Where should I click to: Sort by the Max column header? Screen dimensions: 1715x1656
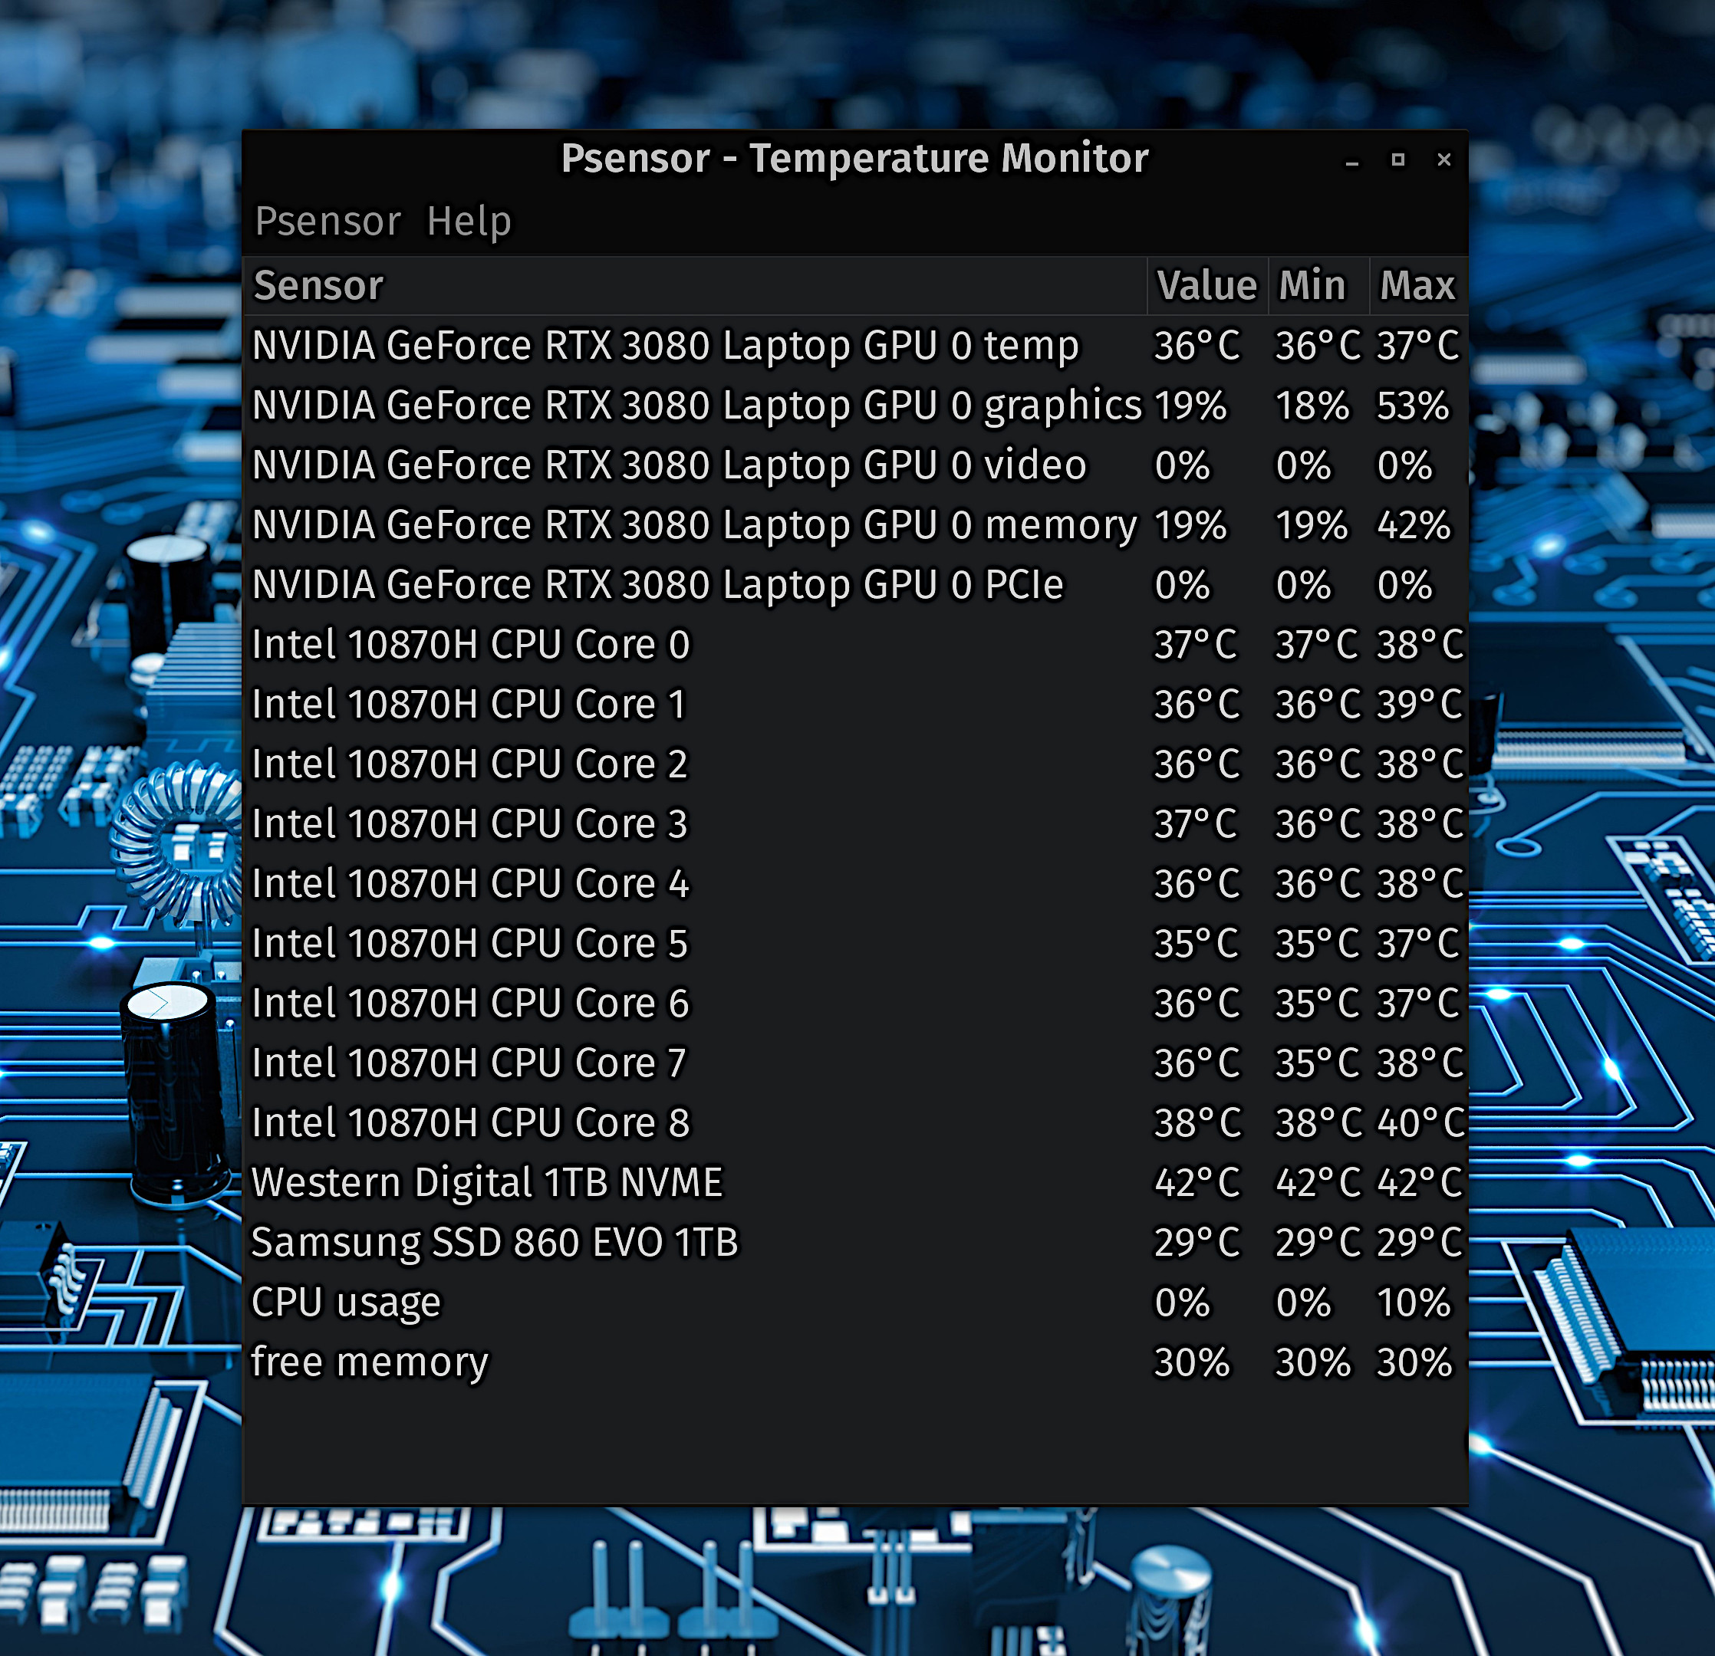pyautogui.click(x=1418, y=286)
